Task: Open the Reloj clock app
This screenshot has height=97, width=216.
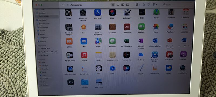Action: 99,68
